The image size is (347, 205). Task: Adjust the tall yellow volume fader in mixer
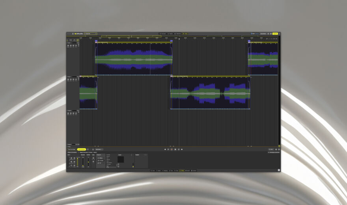pyautogui.click(x=77, y=162)
